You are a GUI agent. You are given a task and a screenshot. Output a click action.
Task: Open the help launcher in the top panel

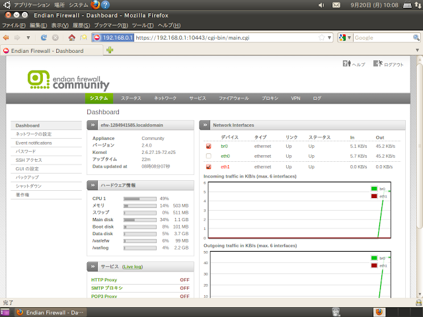(x=106, y=5)
